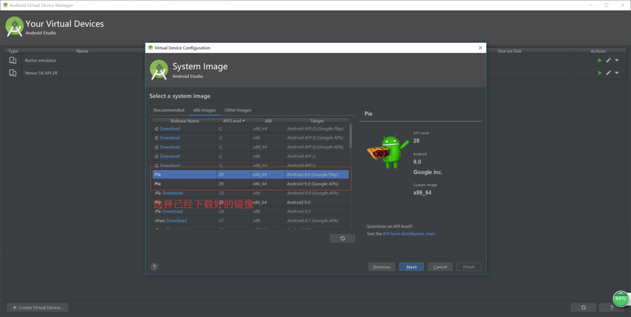631x317 pixels.
Task: Maximize the Android Virtual Device Manager window
Action: click(607, 5)
